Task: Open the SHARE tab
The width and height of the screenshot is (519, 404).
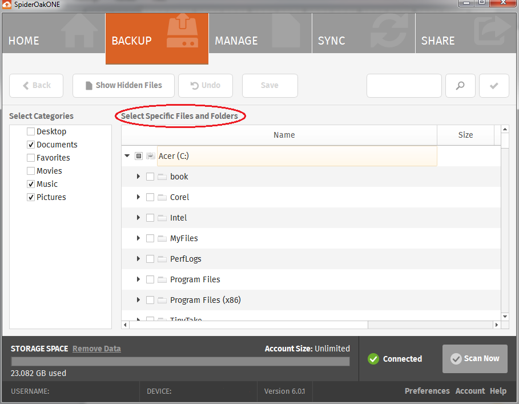Action: (x=466, y=33)
